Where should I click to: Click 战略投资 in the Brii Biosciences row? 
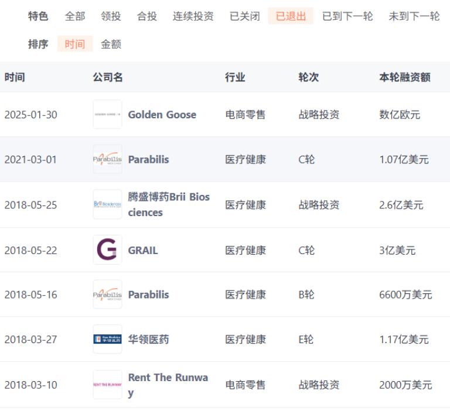point(319,205)
